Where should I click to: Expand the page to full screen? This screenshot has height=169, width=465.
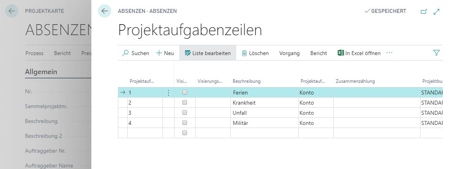coord(436,12)
